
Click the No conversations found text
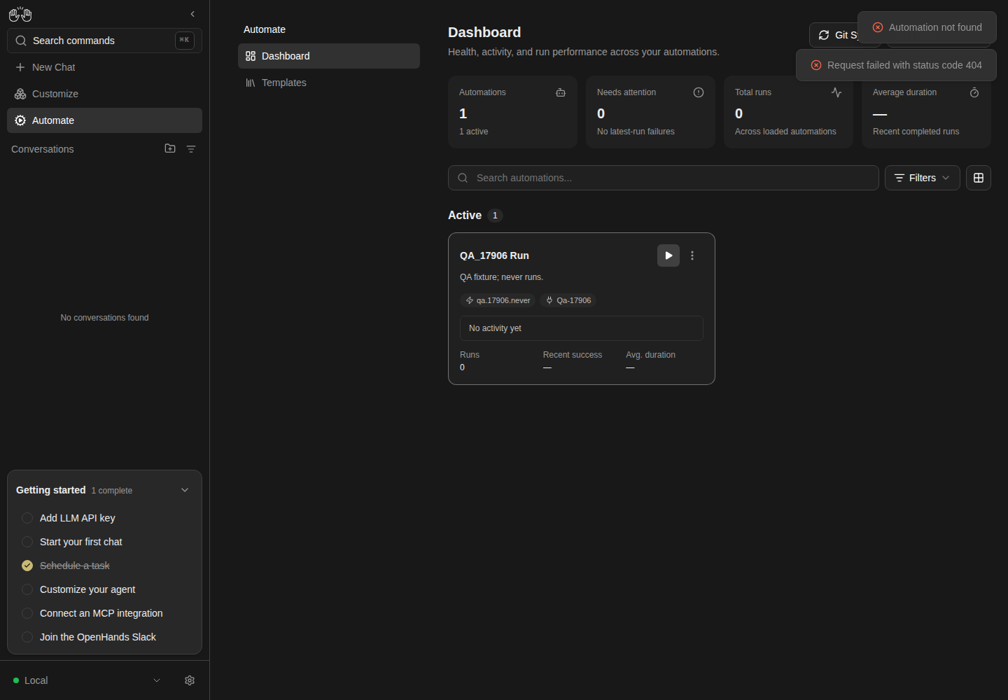tap(104, 318)
